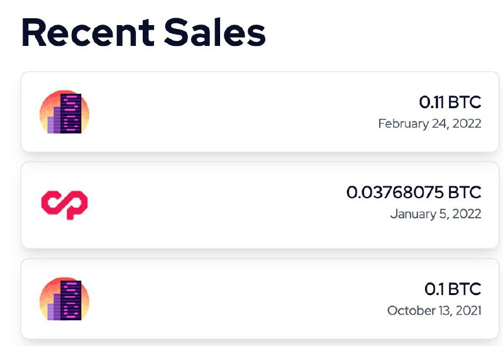Click the pink-windowed tower in the bottom sale icon
The image size is (503, 346).
[71, 300]
